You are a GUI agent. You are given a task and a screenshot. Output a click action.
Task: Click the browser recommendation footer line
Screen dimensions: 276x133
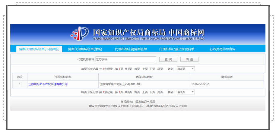138,106
